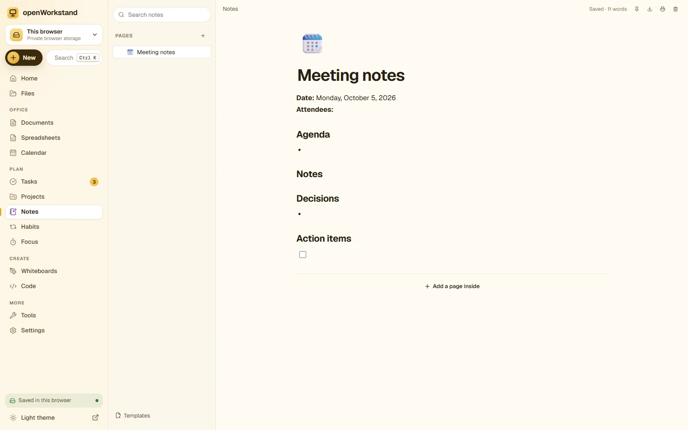Delete the note with the trash icon
The image size is (688, 430).
click(x=676, y=9)
